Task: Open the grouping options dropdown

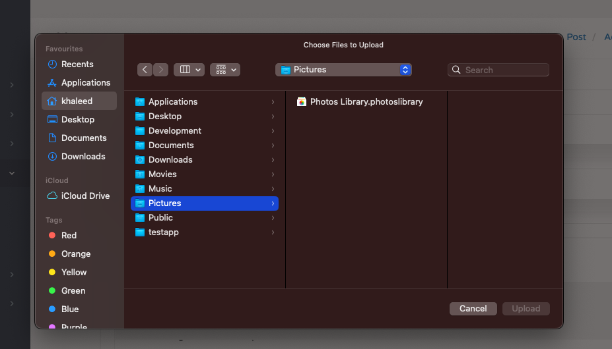Action: click(x=225, y=70)
